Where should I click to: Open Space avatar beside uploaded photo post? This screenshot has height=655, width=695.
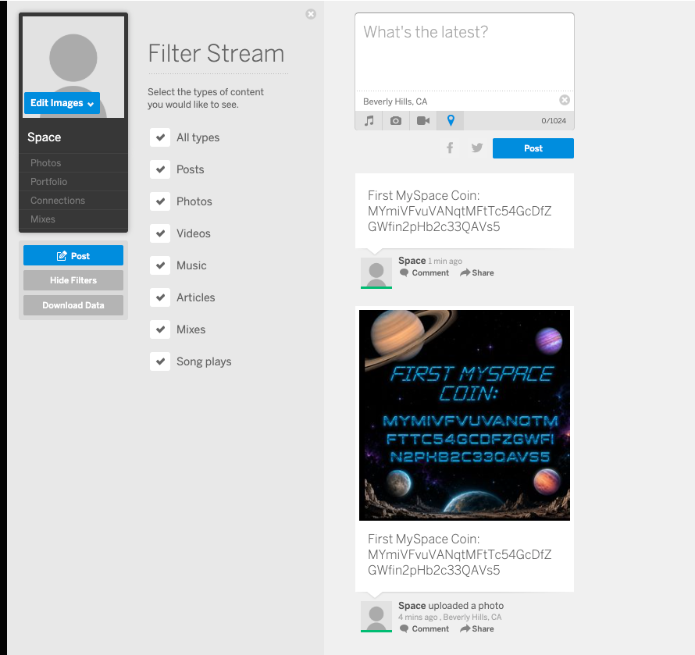(376, 617)
